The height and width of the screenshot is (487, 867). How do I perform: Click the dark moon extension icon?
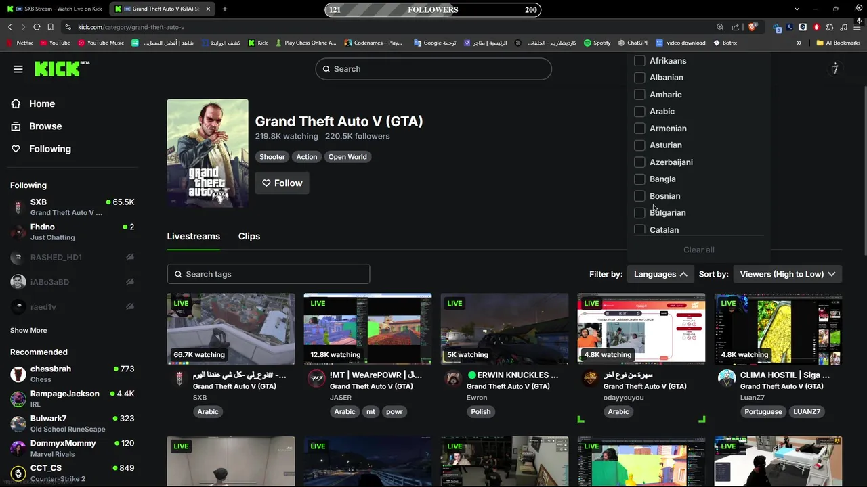(x=790, y=27)
